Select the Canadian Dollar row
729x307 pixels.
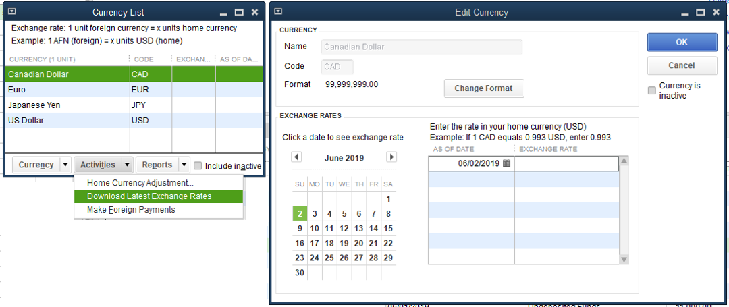pos(134,74)
